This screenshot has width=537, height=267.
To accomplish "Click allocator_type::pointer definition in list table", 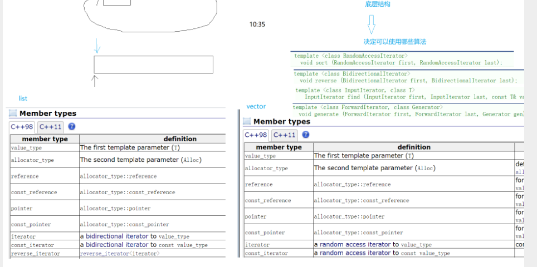I will click(115, 208).
